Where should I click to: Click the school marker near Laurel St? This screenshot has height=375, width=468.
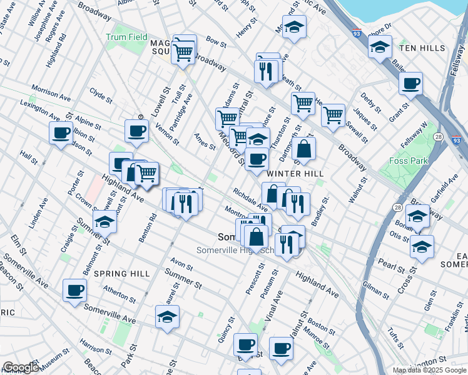coord(167,316)
